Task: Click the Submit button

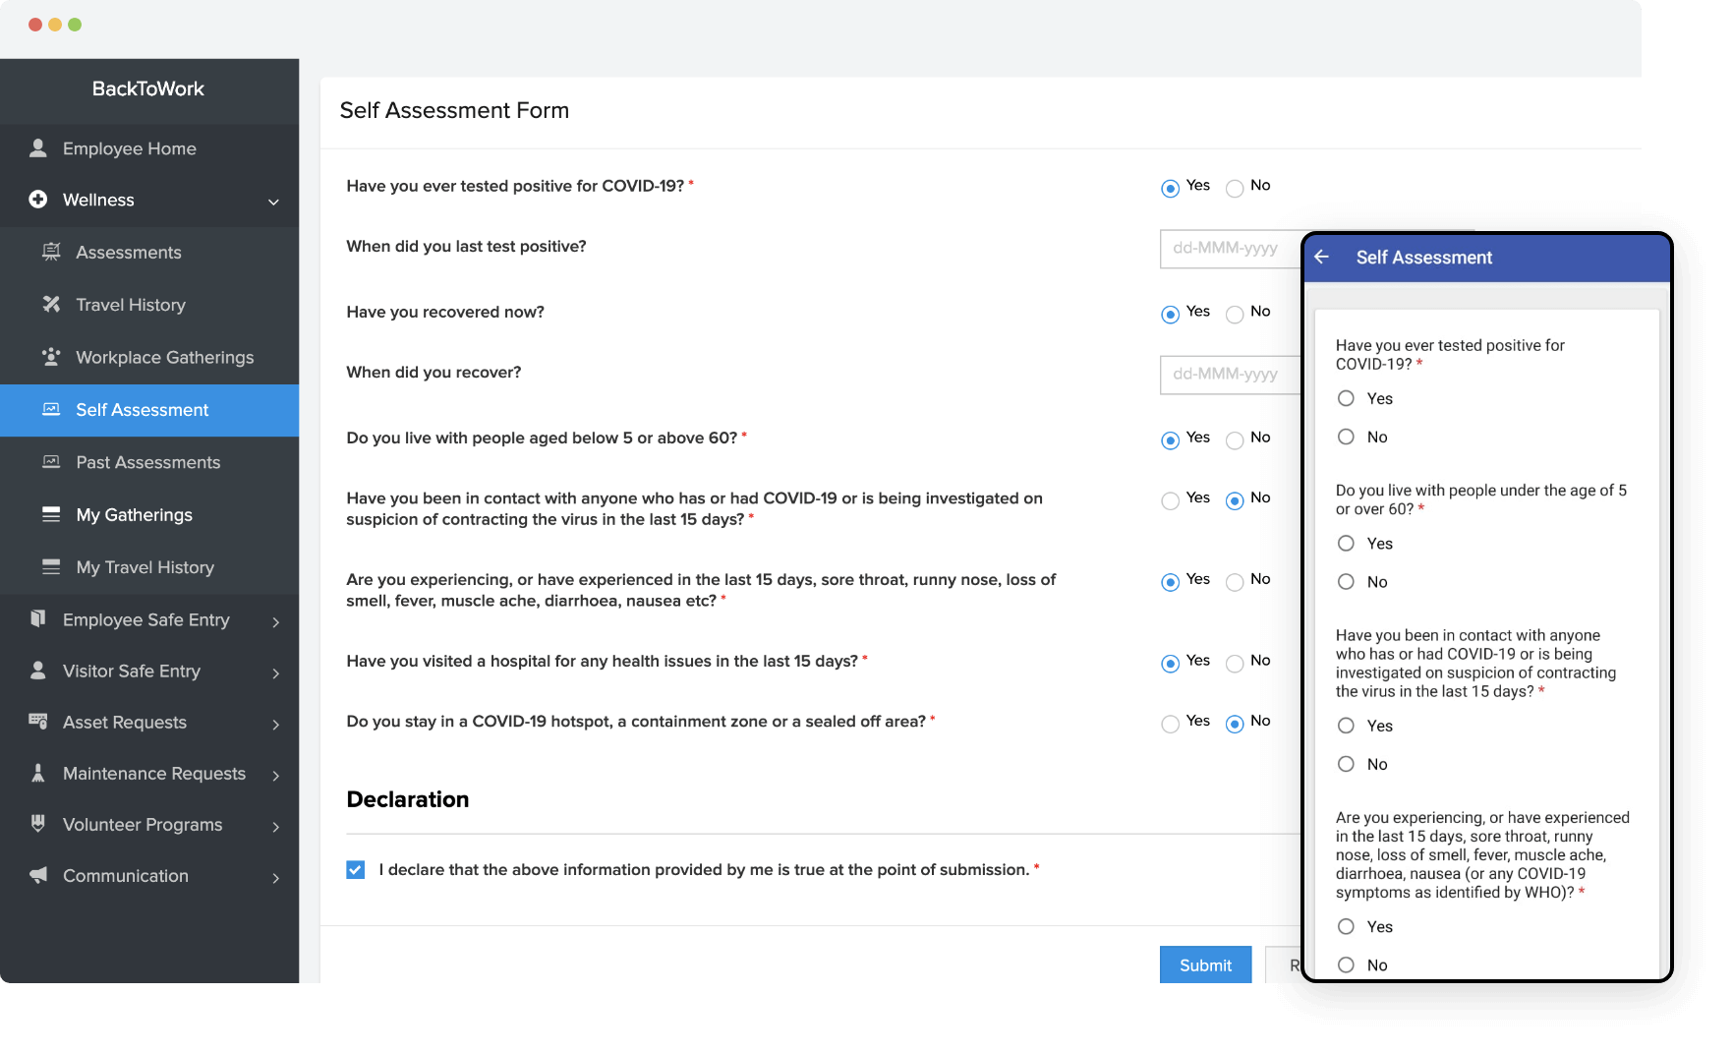Action: [x=1205, y=964]
